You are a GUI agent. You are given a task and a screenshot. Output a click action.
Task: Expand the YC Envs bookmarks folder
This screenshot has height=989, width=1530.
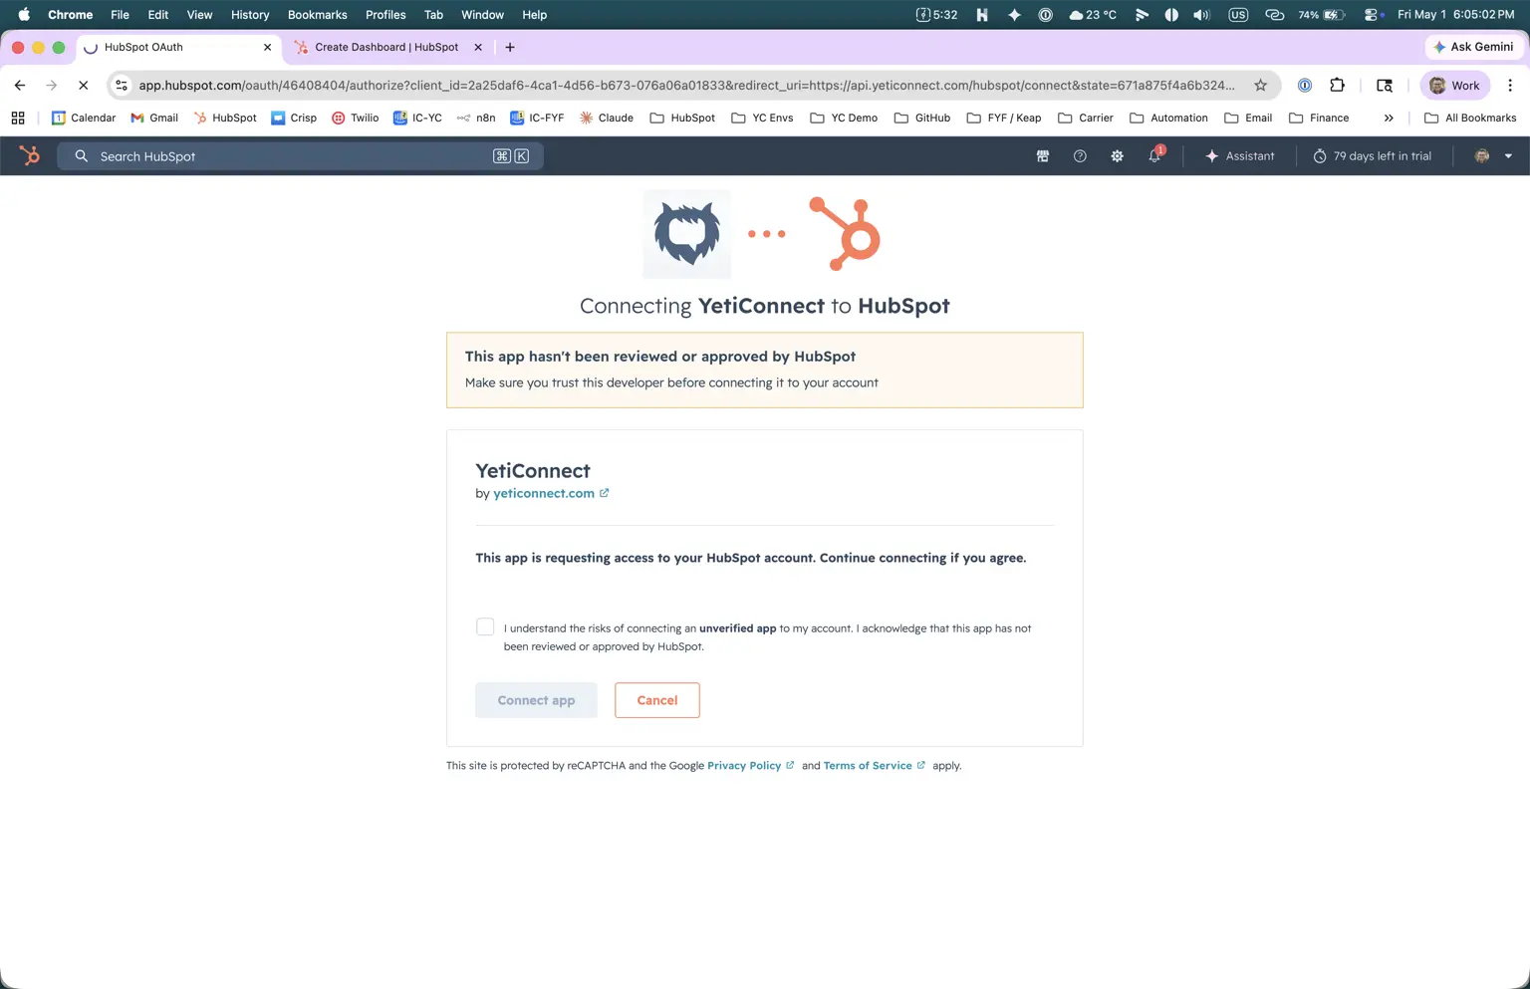(762, 118)
